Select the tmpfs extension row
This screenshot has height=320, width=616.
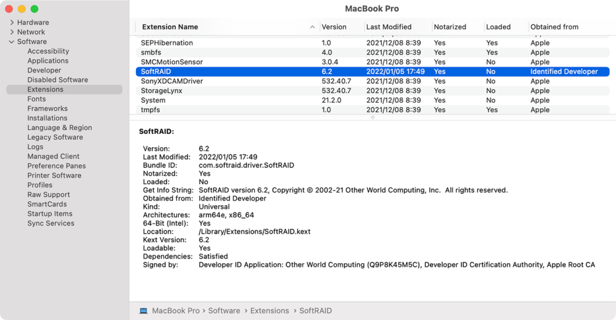tap(150, 110)
